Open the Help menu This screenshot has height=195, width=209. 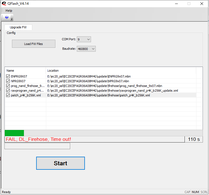tap(9, 11)
